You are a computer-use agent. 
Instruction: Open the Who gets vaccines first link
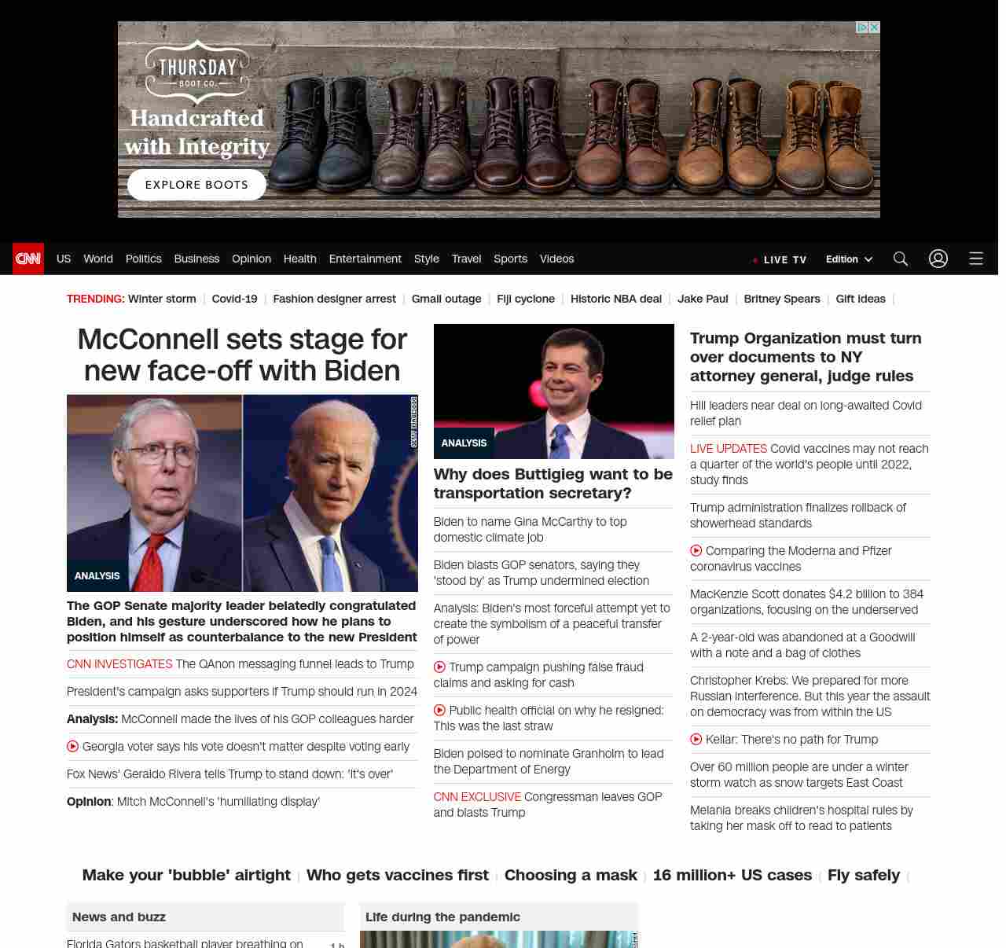coord(397,875)
